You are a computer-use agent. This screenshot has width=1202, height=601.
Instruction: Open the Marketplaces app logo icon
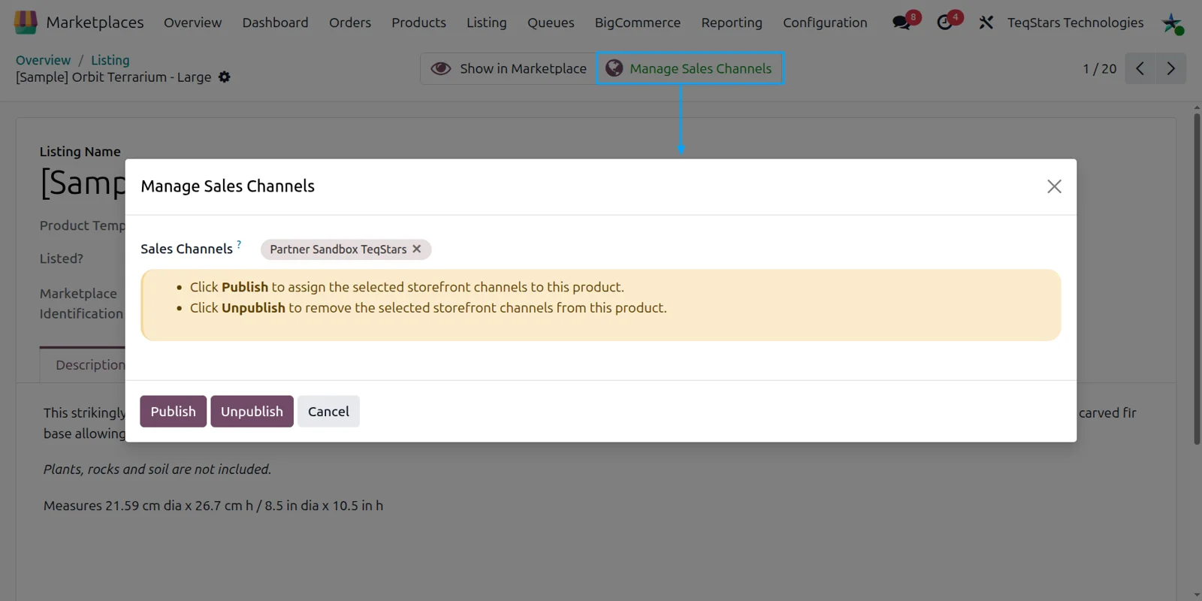pyautogui.click(x=26, y=23)
